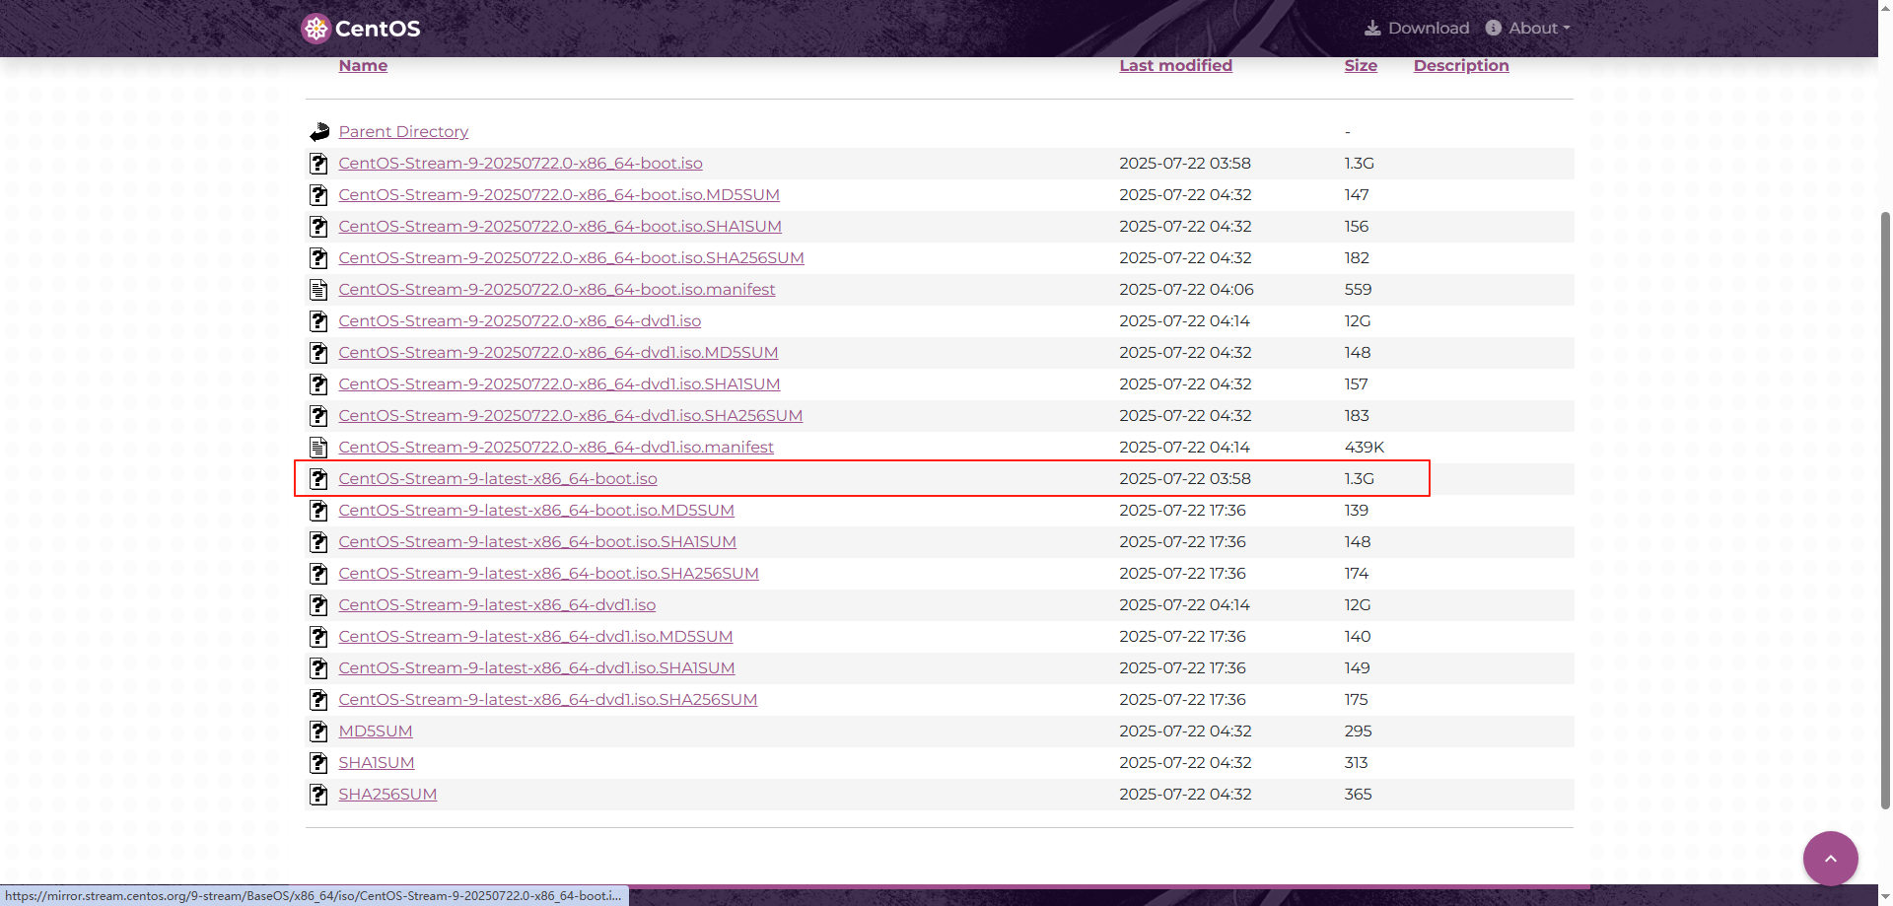Download CentOS-Stream-9-latest-x86_64-dvd1.iso

pos(497,604)
